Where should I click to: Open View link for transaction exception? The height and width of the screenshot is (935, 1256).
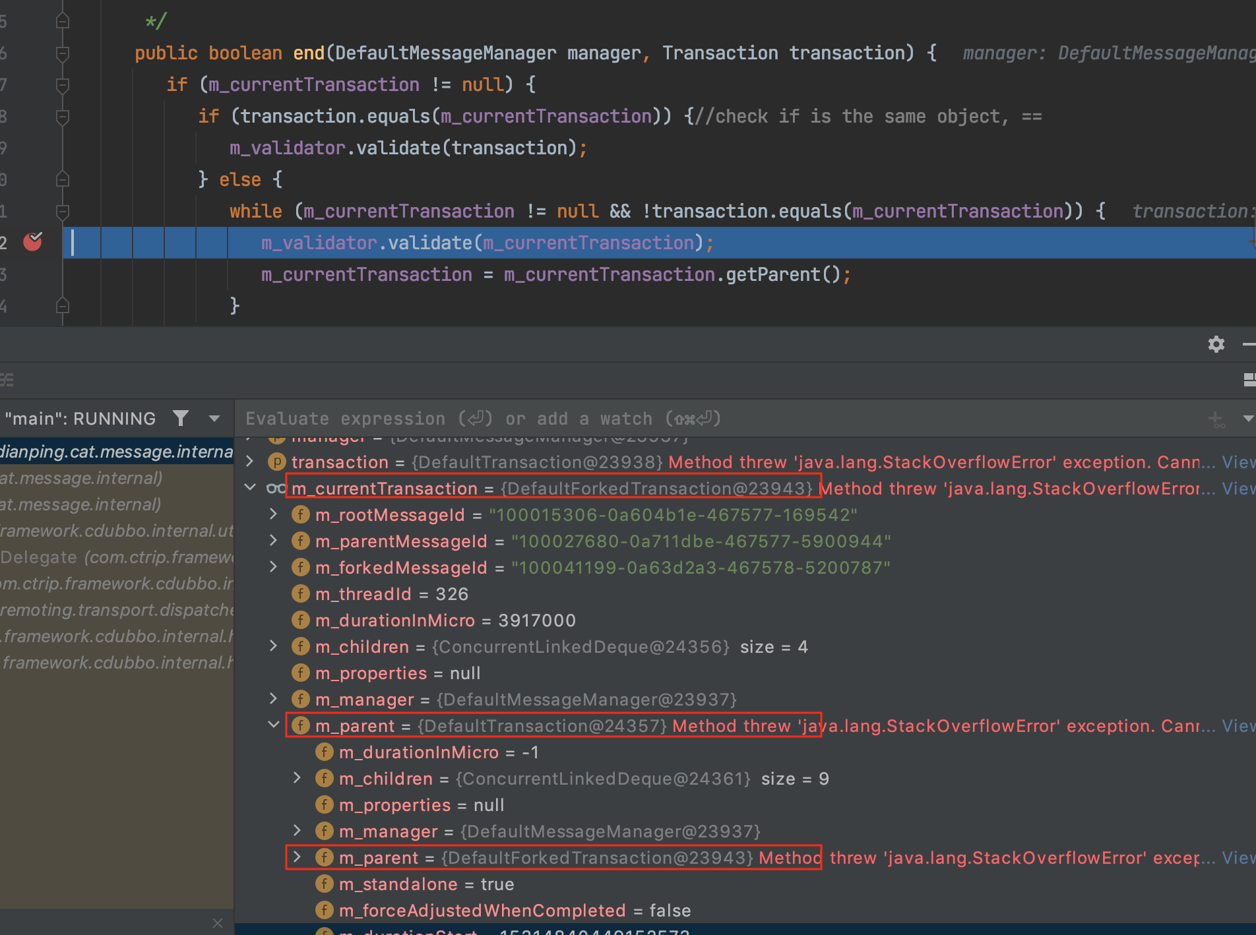click(x=1238, y=462)
